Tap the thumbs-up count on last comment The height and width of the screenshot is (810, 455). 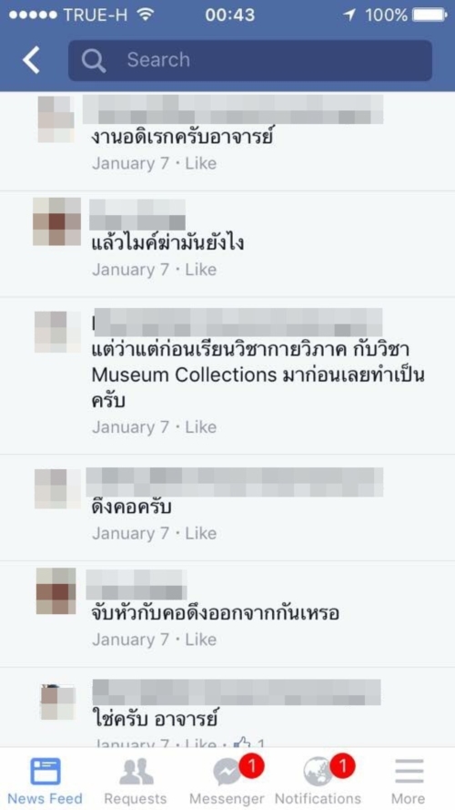tap(249, 743)
